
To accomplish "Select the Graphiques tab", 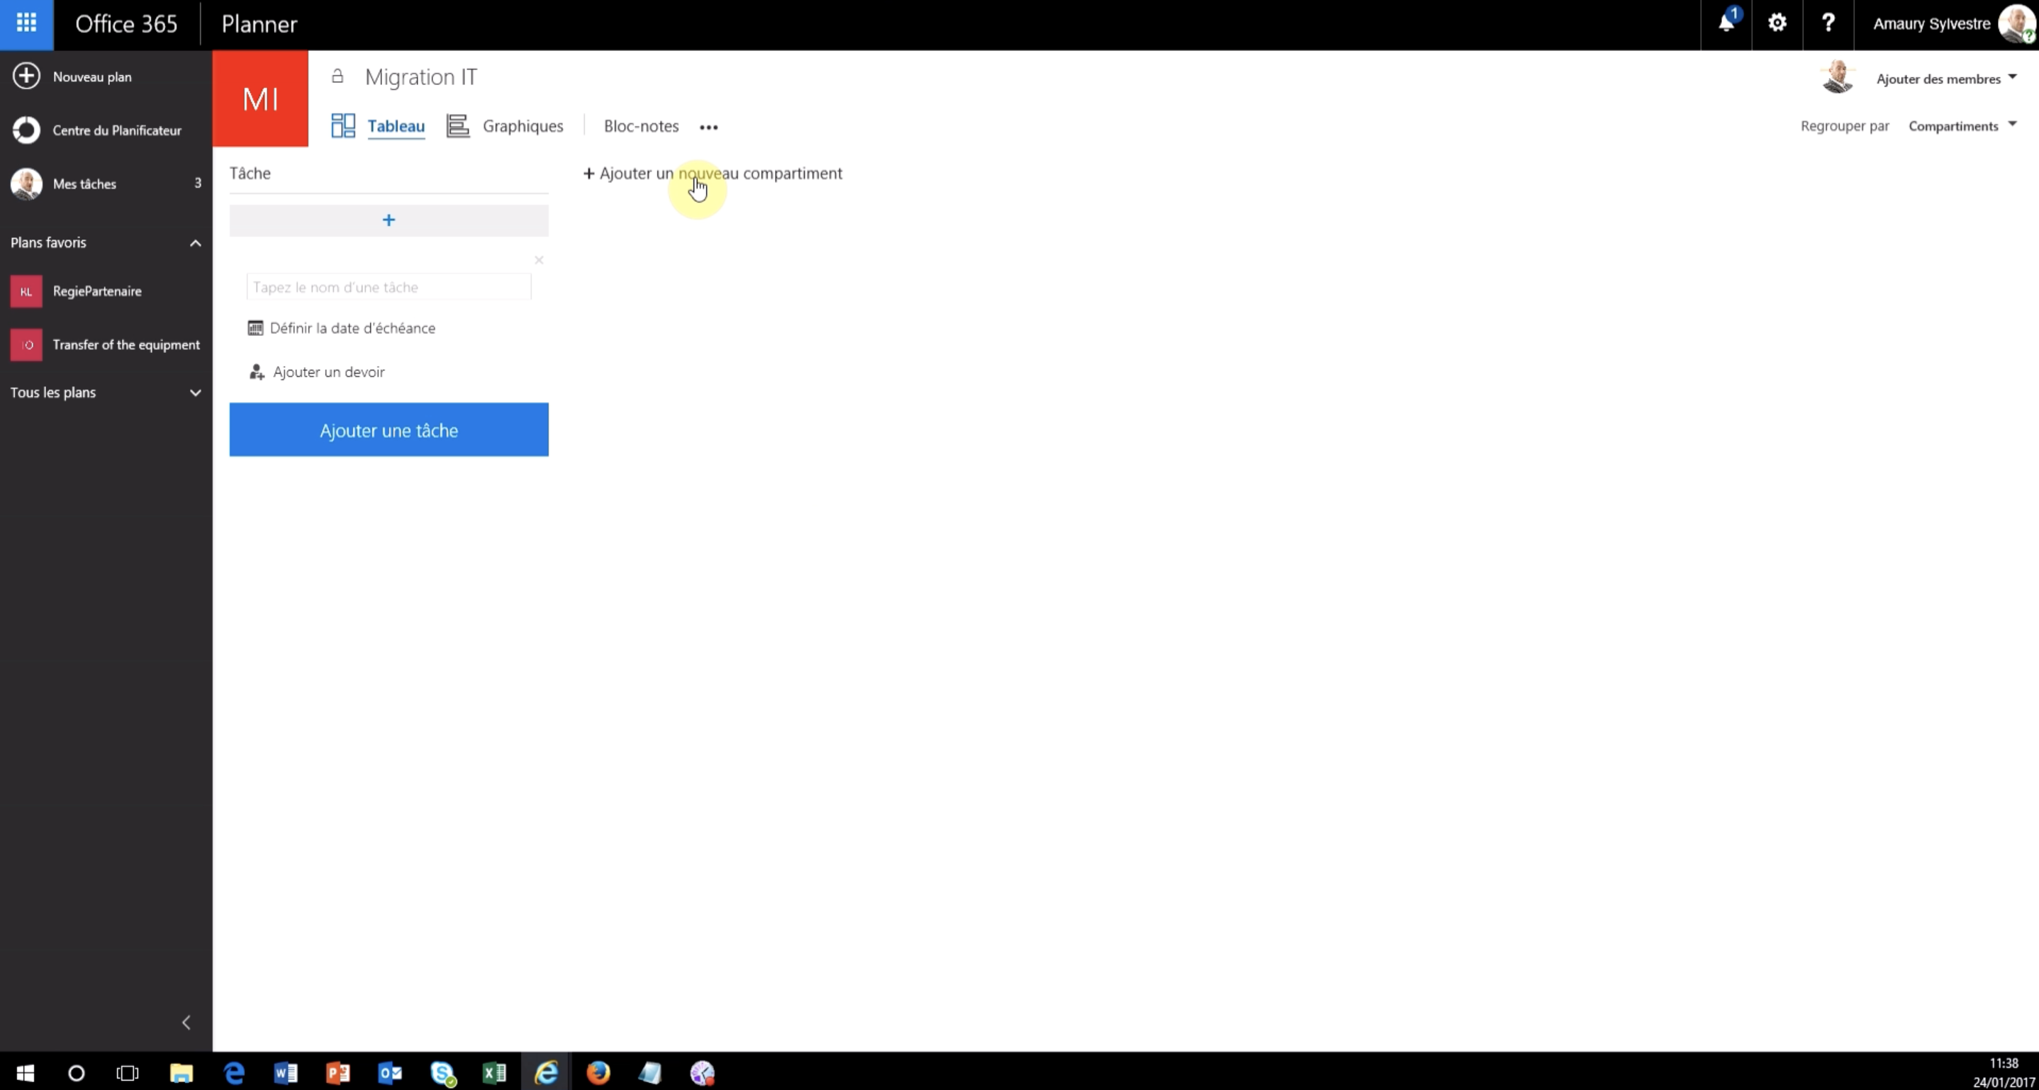I will (523, 125).
